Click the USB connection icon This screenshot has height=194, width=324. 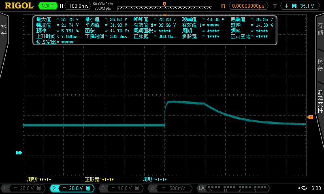[303, 188]
